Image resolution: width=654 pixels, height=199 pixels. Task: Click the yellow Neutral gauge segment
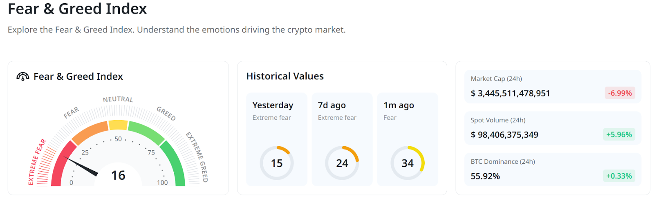(x=118, y=125)
